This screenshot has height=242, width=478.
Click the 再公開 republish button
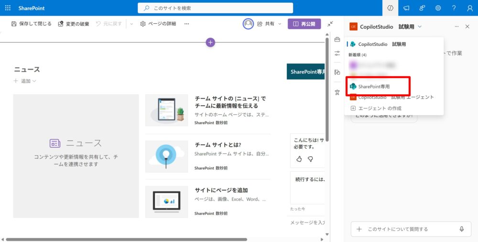tap(304, 24)
